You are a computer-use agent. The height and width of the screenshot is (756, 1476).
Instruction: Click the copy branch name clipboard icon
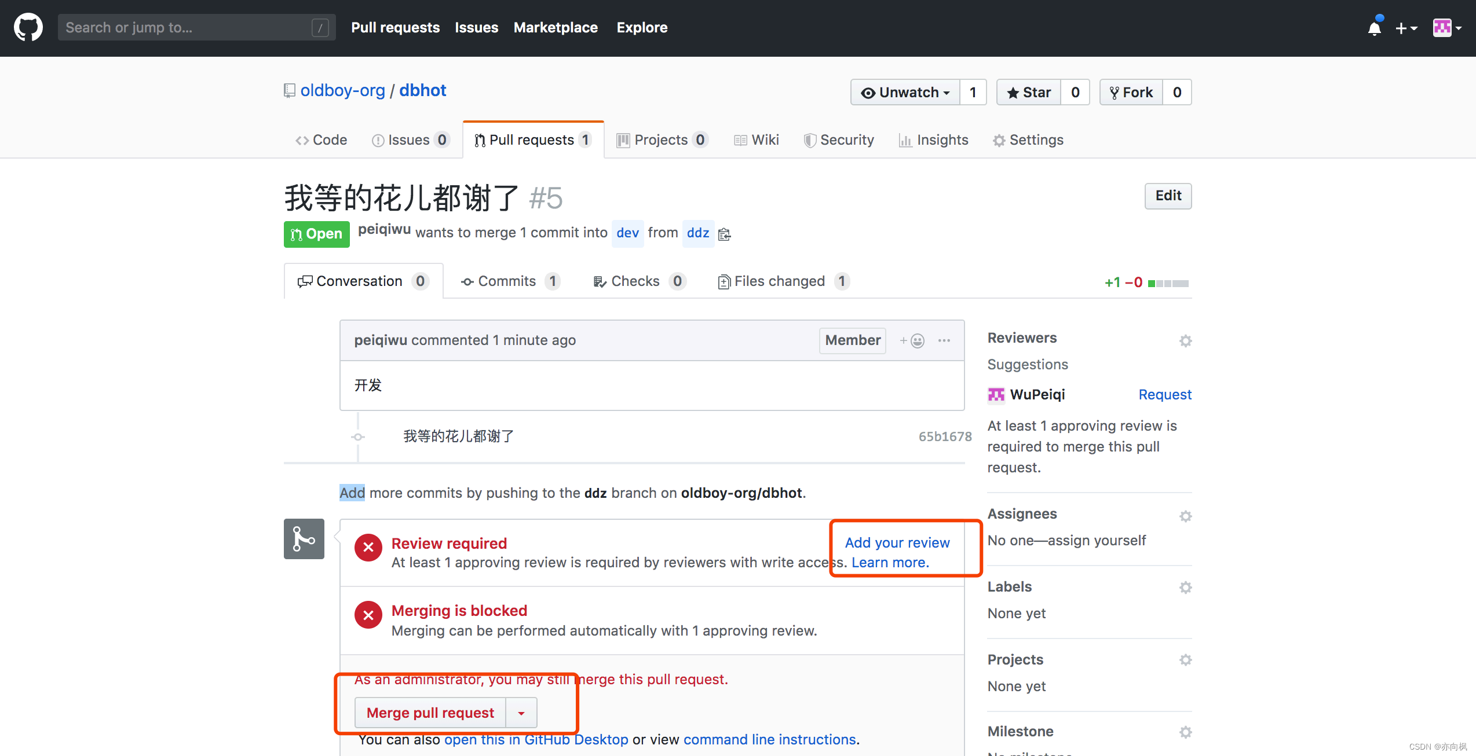(724, 234)
